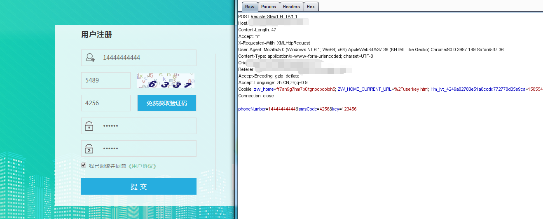
Task: Click the POST /registerStep1 request line
Action: pos(268,16)
